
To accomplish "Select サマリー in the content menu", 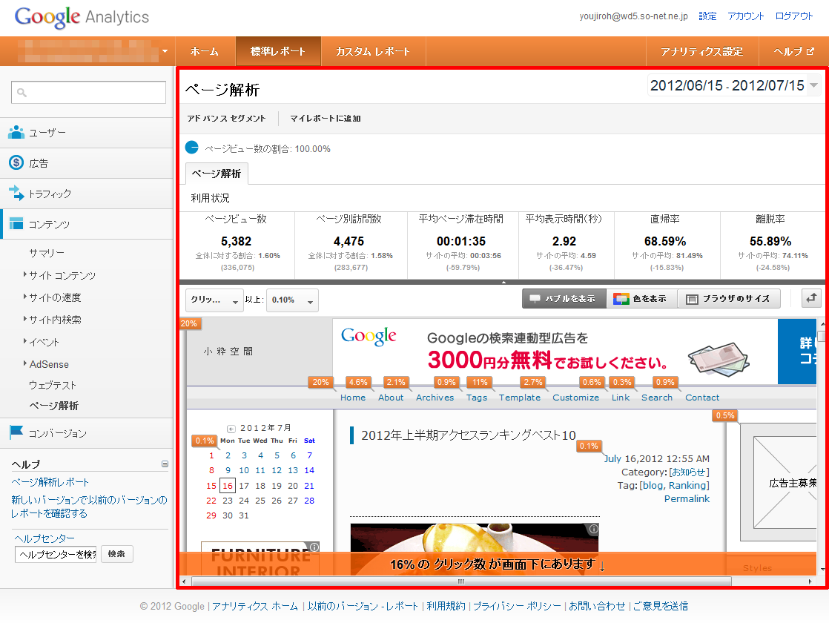I will (47, 253).
